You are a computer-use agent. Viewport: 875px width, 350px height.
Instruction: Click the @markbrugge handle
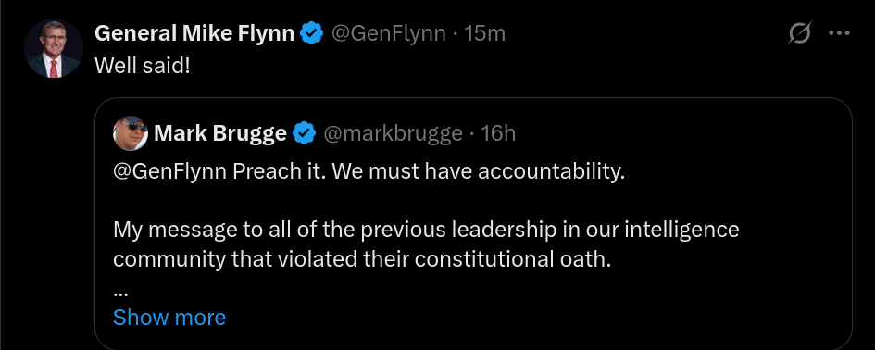393,134
